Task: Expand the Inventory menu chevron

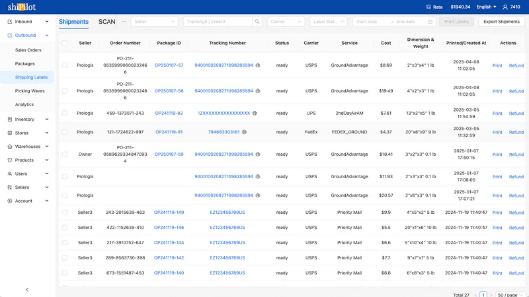Action: pos(47,119)
